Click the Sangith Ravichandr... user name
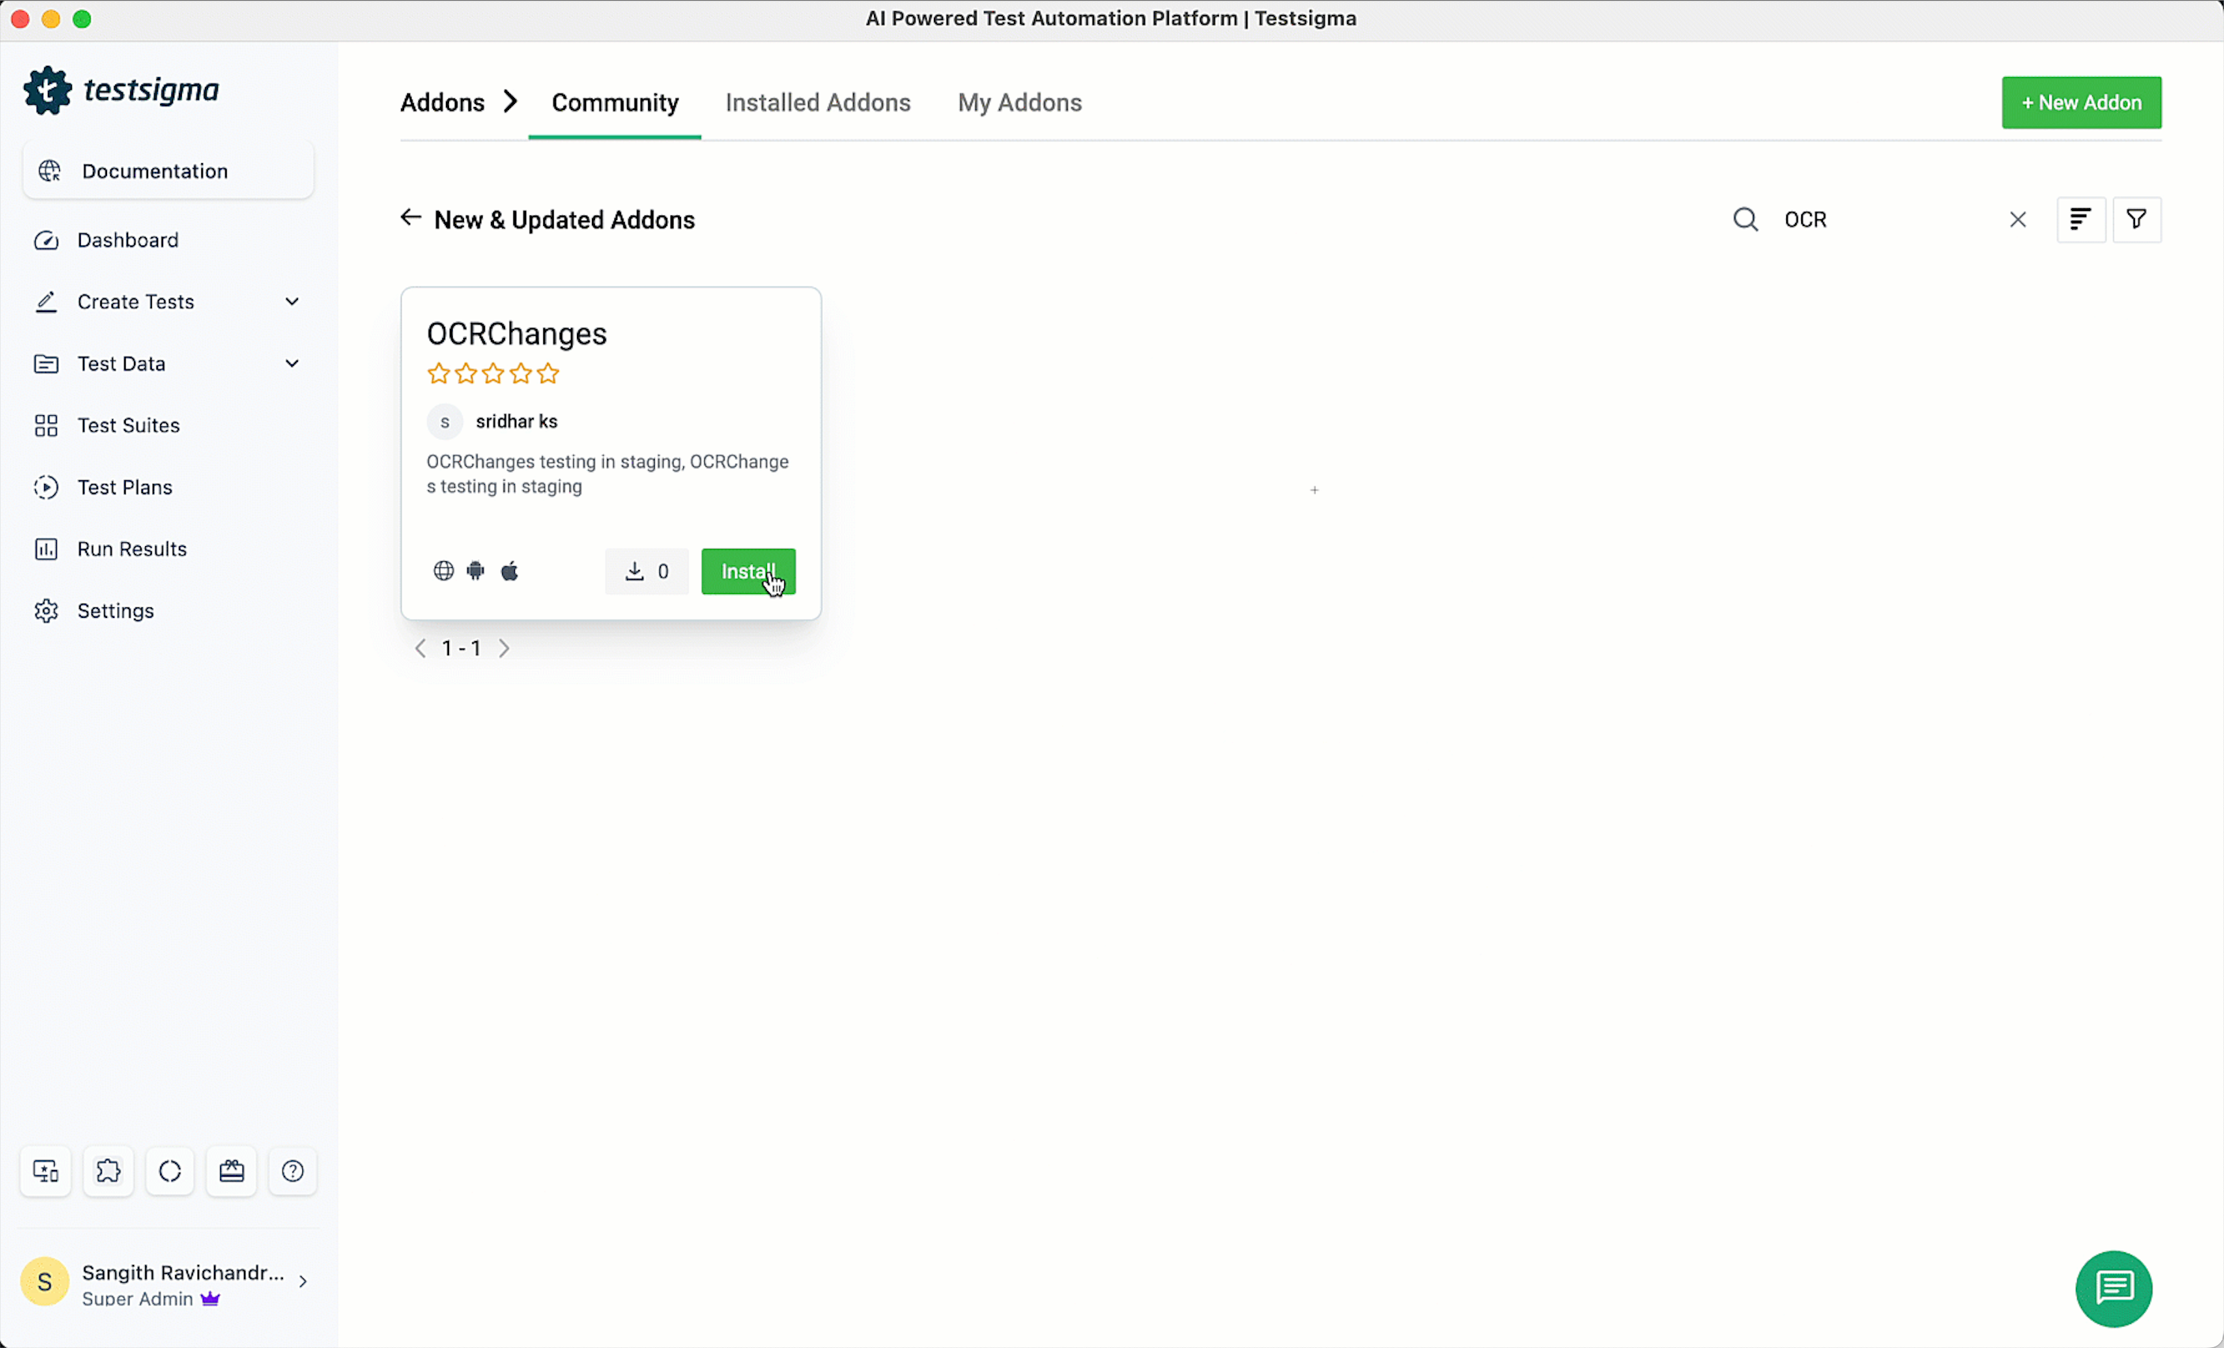The image size is (2224, 1348). click(183, 1272)
